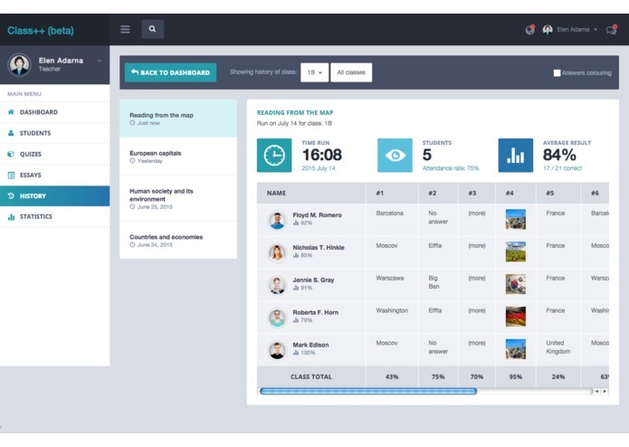Open chat messages icon in header

coord(611,30)
